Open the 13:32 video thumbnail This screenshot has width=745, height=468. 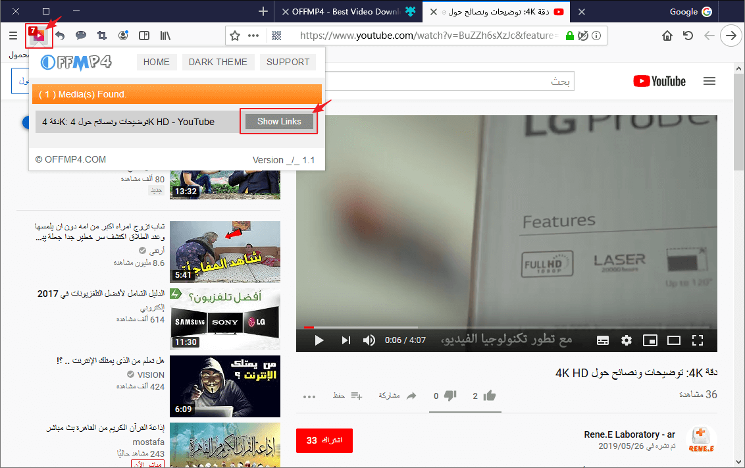225,184
